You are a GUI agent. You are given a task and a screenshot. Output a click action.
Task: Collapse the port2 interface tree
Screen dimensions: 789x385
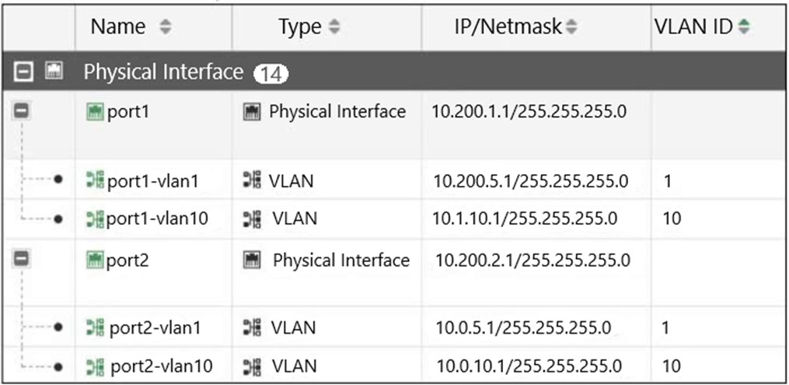click(22, 261)
